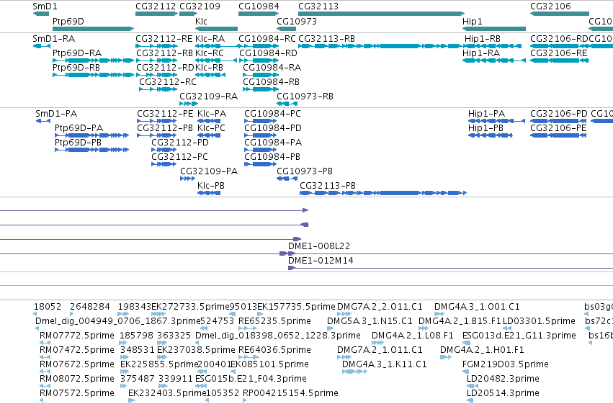Viewport: 613px width, 404px height.
Task: Click the DMG4A3_1.O01.C1 EST arrows
Action: [439, 314]
